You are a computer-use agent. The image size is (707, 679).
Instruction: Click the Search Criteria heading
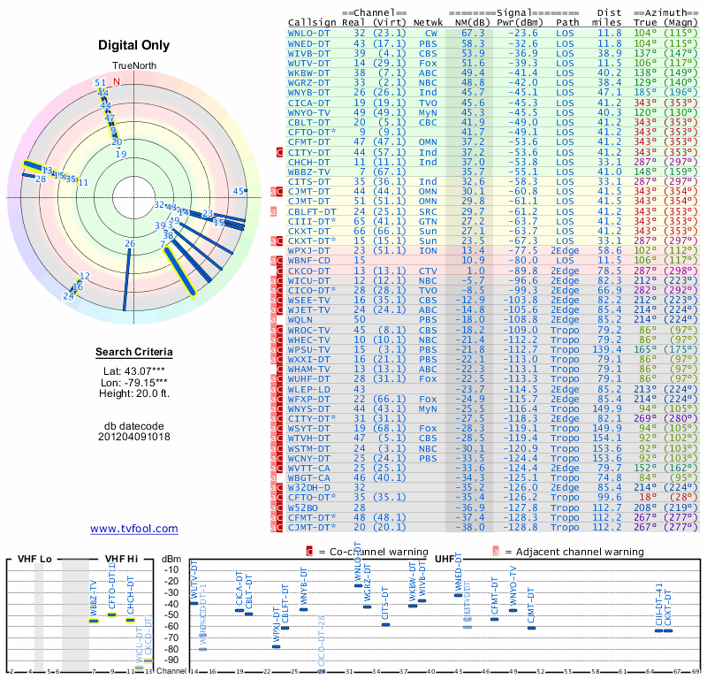[134, 352]
